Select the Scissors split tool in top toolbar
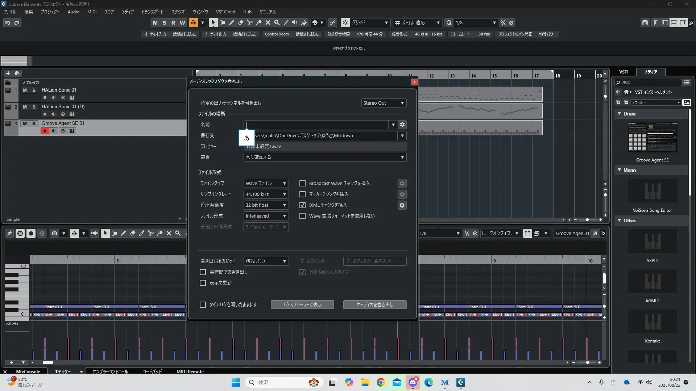The width and height of the screenshot is (696, 391). (249, 22)
